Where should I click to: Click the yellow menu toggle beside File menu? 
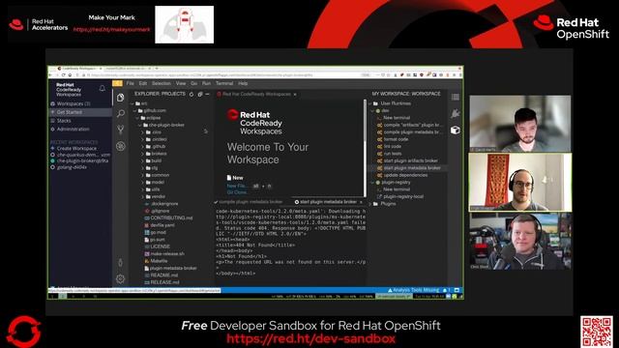(117, 83)
